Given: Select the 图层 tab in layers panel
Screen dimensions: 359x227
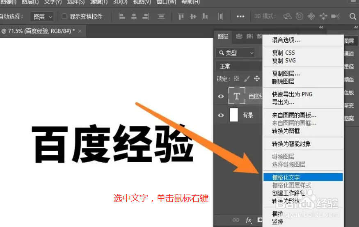Looking at the screenshot, I should pos(223,37).
